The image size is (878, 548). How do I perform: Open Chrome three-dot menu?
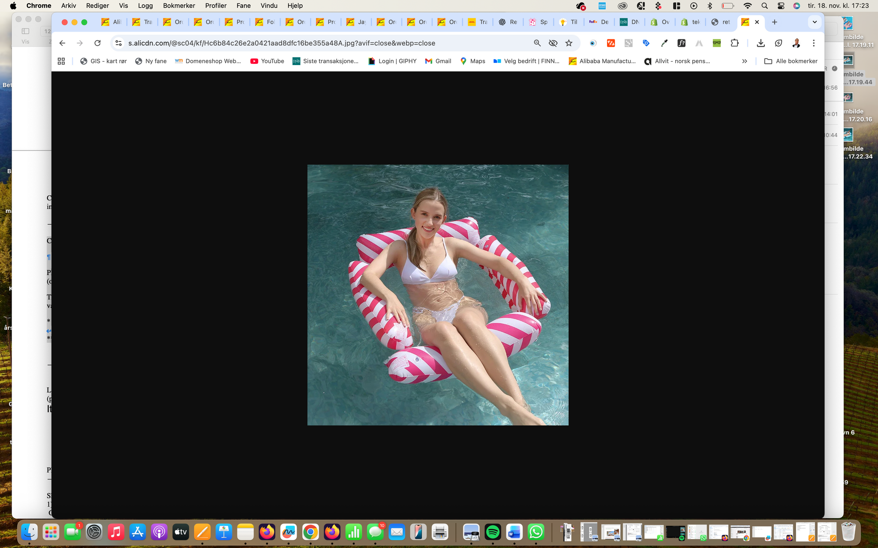coord(814,43)
